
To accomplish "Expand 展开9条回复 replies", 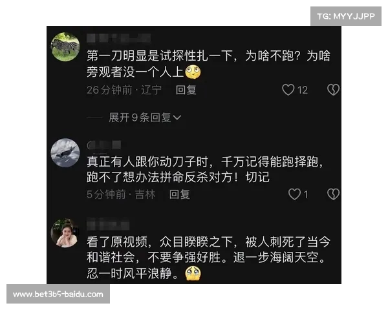I will pos(145,118).
